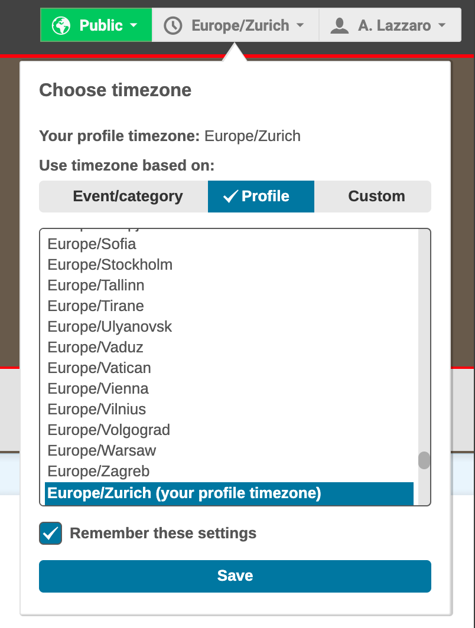The height and width of the screenshot is (628, 475).
Task: Choose Europe/Stockholm from the list
Action: coord(110,264)
